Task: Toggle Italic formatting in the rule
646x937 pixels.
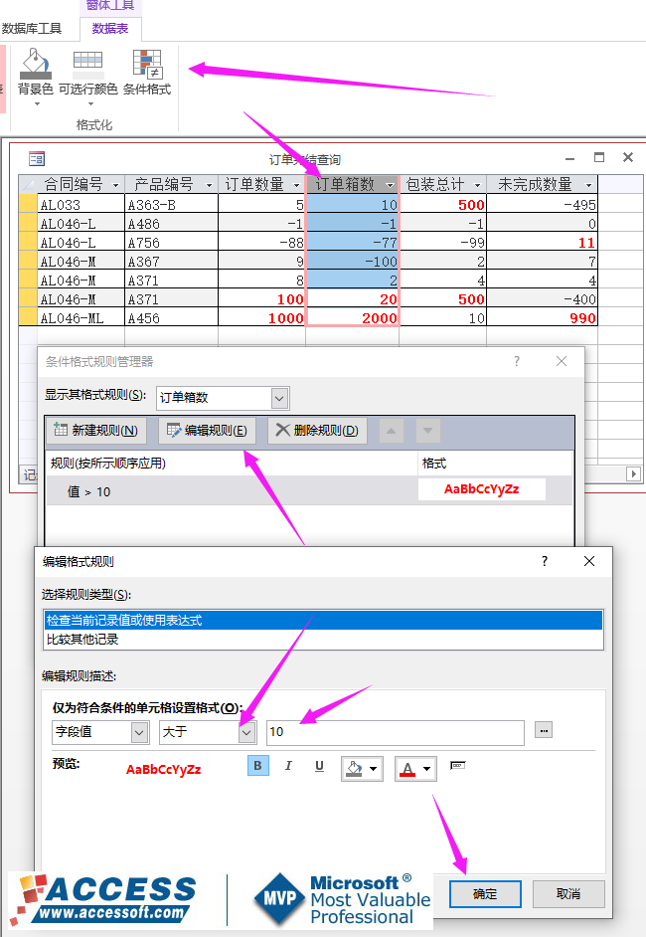Action: (x=288, y=766)
